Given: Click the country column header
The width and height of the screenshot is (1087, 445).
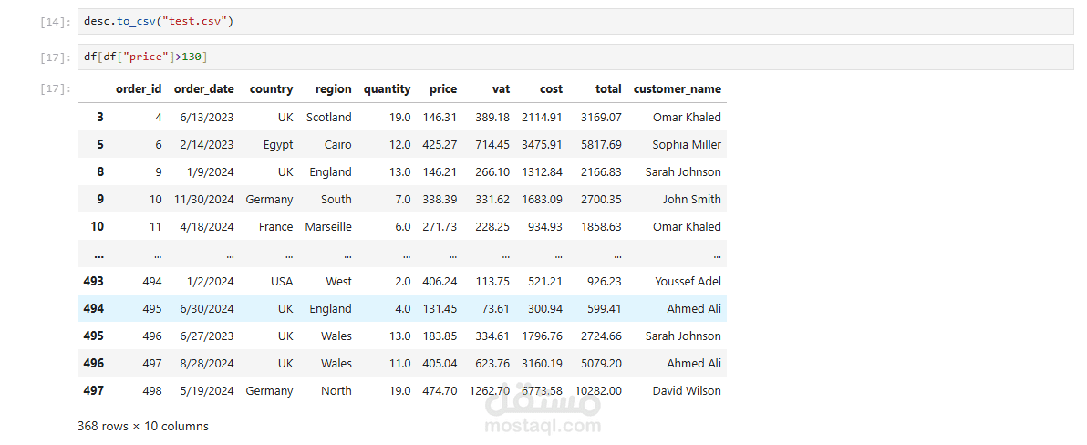Looking at the screenshot, I should pyautogui.click(x=271, y=88).
